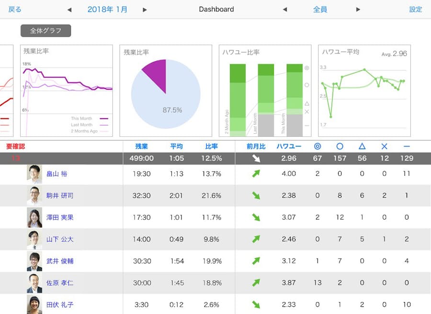Click the trend arrow for 澤田 実果
Screen dimensions: 431x314
[x=256, y=217]
